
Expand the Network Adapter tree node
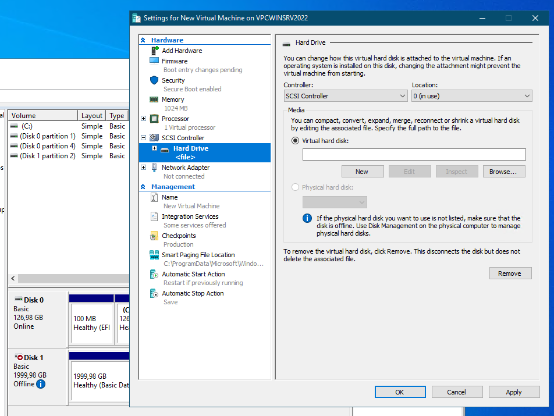pos(143,167)
